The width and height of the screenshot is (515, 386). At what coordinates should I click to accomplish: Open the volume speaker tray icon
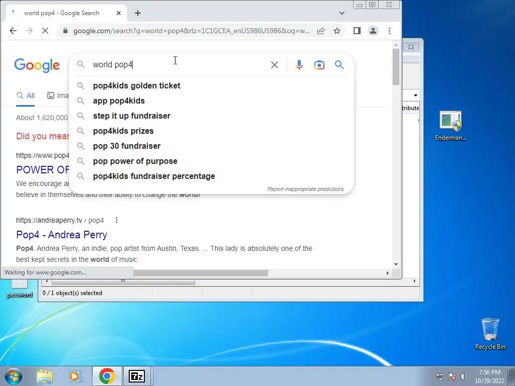tap(464, 376)
